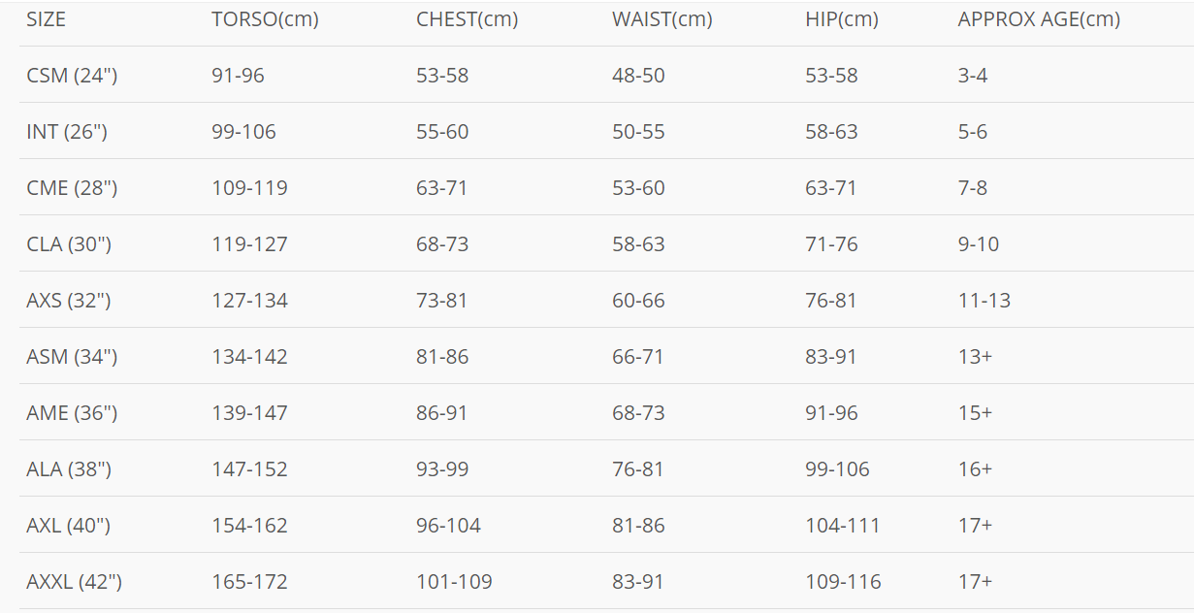Select the CLA (30") row label
The width and height of the screenshot is (1194, 613).
tap(69, 244)
